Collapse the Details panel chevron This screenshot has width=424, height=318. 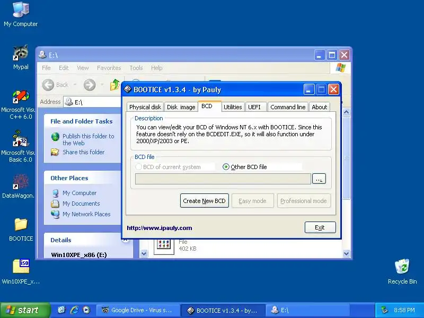coord(125,240)
